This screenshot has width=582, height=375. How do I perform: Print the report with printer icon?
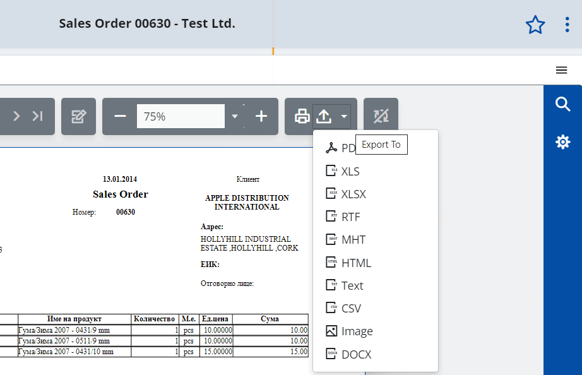[302, 116]
